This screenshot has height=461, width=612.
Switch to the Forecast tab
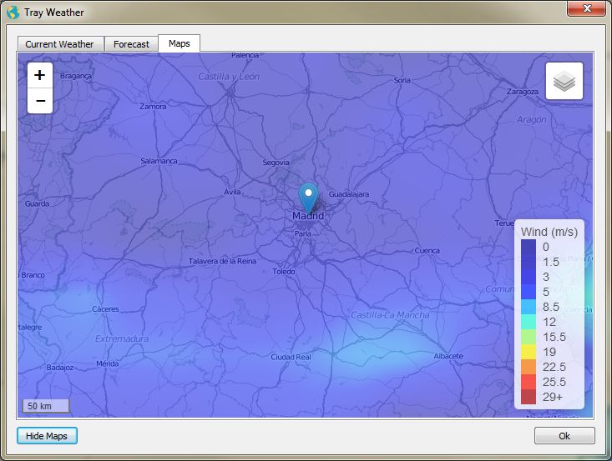(x=131, y=44)
